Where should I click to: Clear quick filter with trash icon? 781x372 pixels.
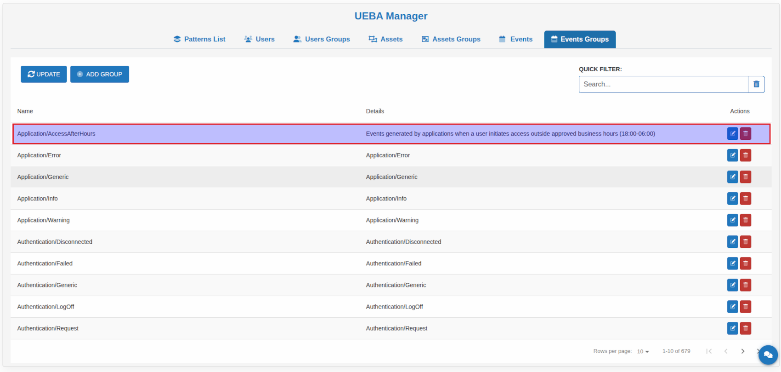click(756, 85)
